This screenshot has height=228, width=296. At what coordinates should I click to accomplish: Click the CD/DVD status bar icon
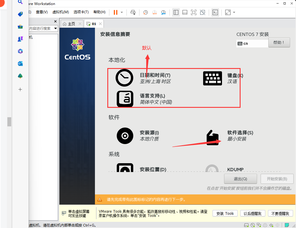[253, 225]
